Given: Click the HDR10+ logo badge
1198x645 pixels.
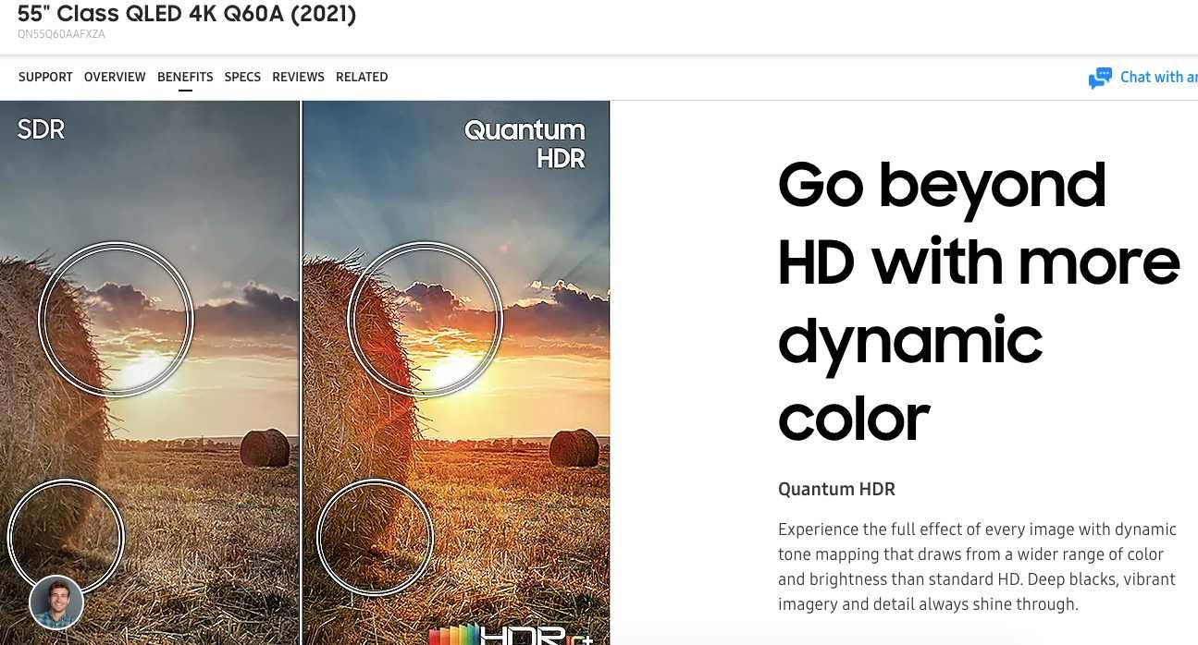Looking at the screenshot, I should click(x=510, y=634).
